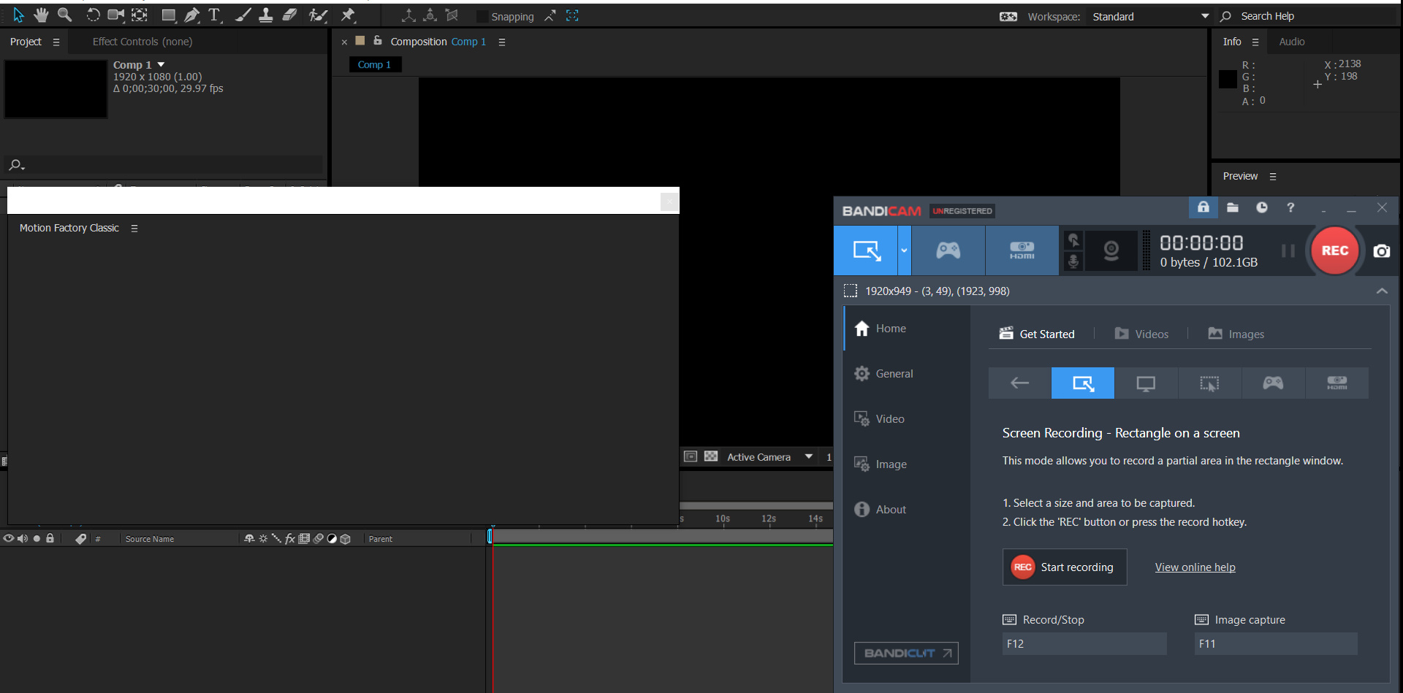Open Bandicam recording mode dropdown arrow
Viewport: 1403px width, 693px height.
(x=904, y=250)
